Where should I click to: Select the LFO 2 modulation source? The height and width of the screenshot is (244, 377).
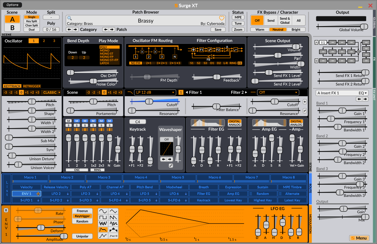[56, 194]
